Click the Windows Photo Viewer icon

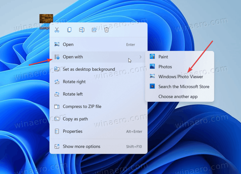152,76
